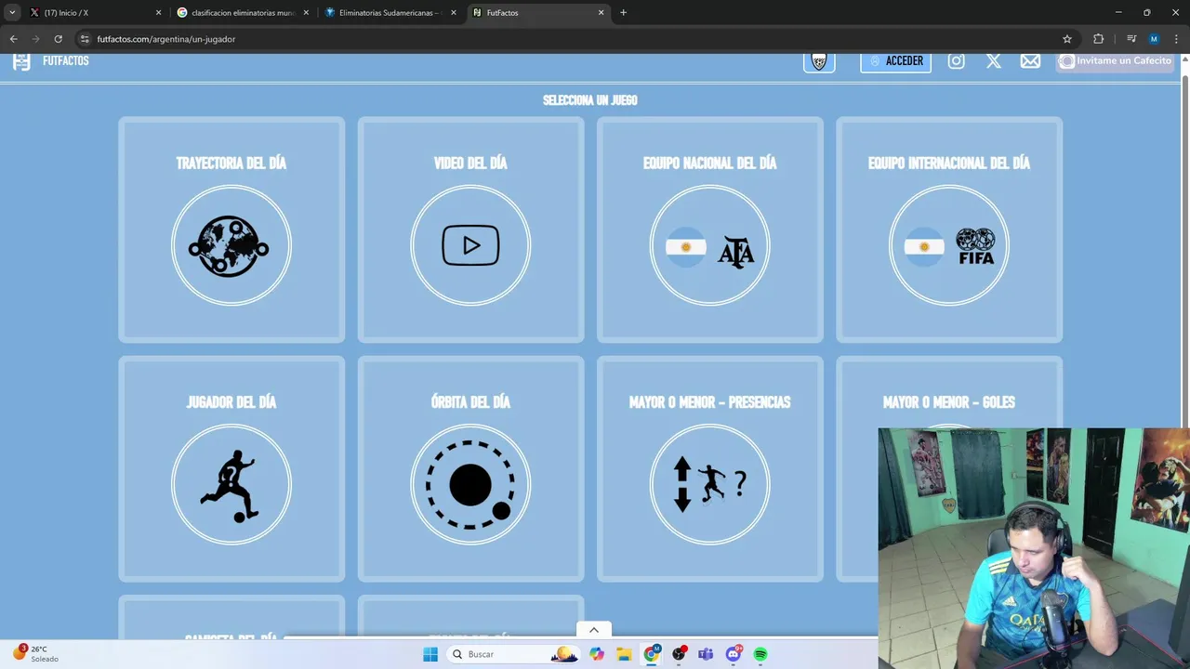The height and width of the screenshot is (669, 1190).
Task: Open the media control icon in Chrome toolbar
Action: (x=1131, y=39)
